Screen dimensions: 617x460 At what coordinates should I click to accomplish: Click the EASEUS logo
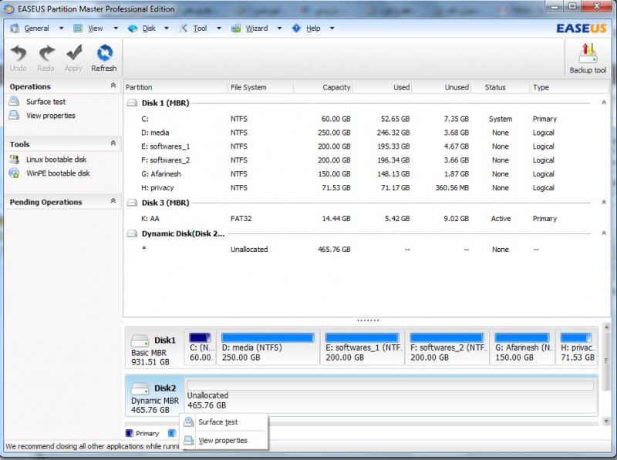(582, 29)
